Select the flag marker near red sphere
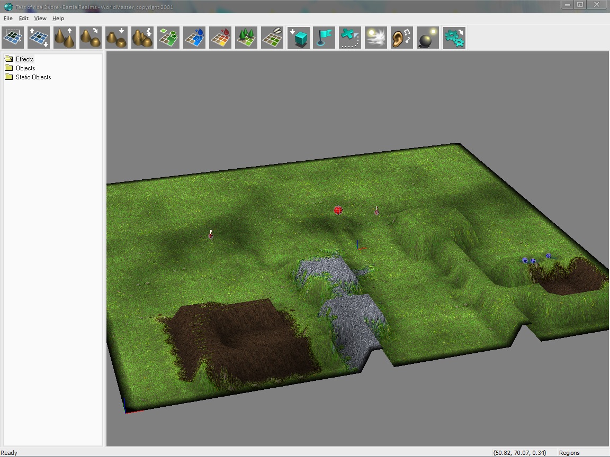 tap(376, 211)
